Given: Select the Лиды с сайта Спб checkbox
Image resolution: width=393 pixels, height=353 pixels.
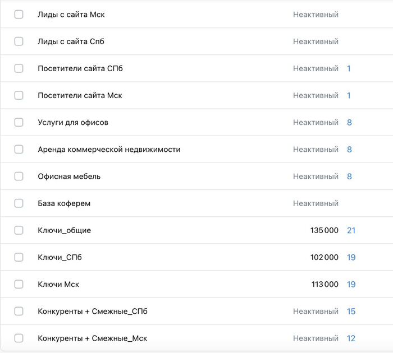Looking at the screenshot, I should pyautogui.click(x=19, y=41).
